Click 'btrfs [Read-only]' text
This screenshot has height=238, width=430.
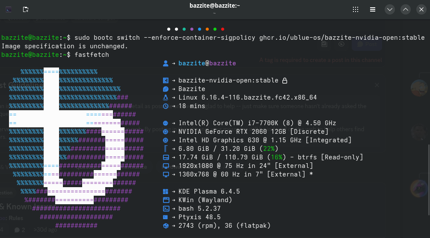click(x=330, y=157)
